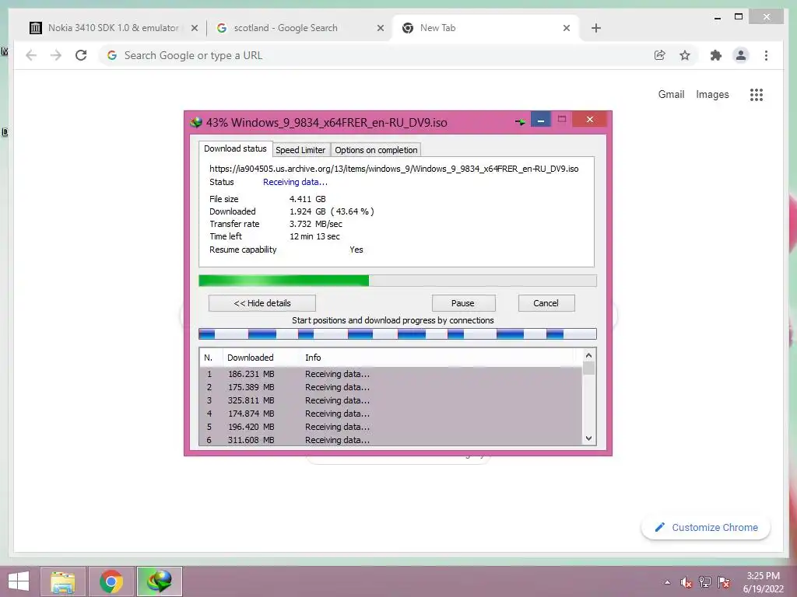This screenshot has width=797, height=597.
Task: Select connection row with 186.231 MB
Action: pos(391,374)
